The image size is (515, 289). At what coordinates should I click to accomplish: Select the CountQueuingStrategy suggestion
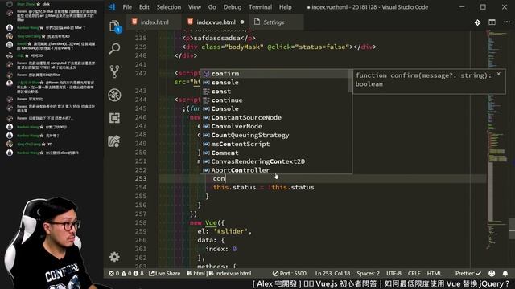(x=275, y=136)
